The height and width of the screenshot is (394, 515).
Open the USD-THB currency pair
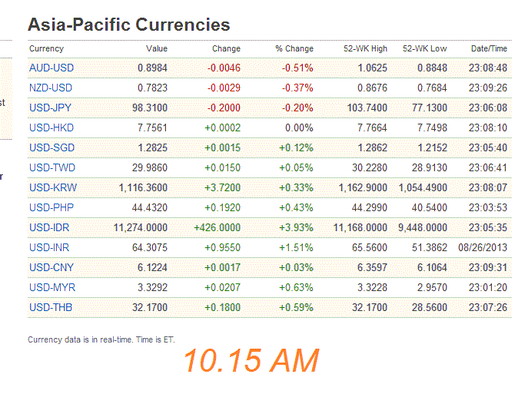[51, 307]
